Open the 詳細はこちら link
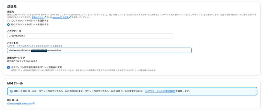This screenshot has height=111, width=263. point(38,17)
